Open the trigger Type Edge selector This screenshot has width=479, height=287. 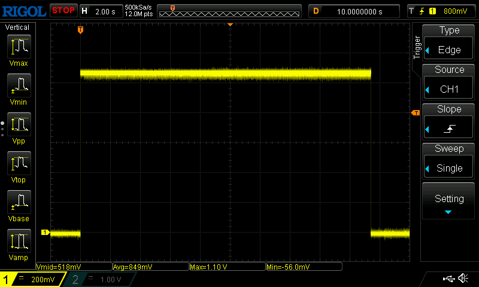pos(449,44)
